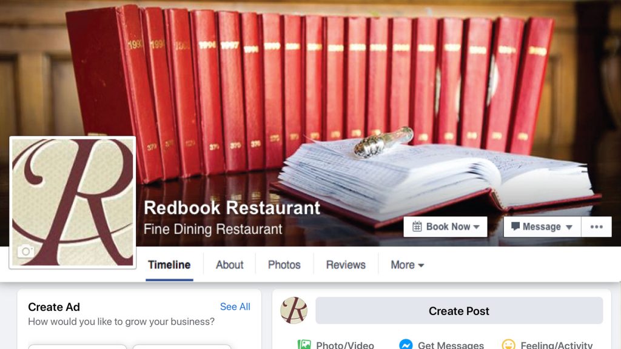The image size is (621, 349).
Task: Click the calendar icon on Book Now
Action: point(417,227)
